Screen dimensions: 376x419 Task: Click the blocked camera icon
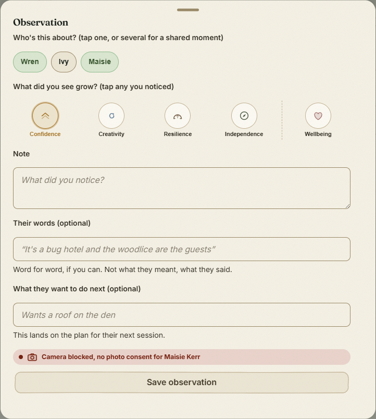(x=32, y=357)
